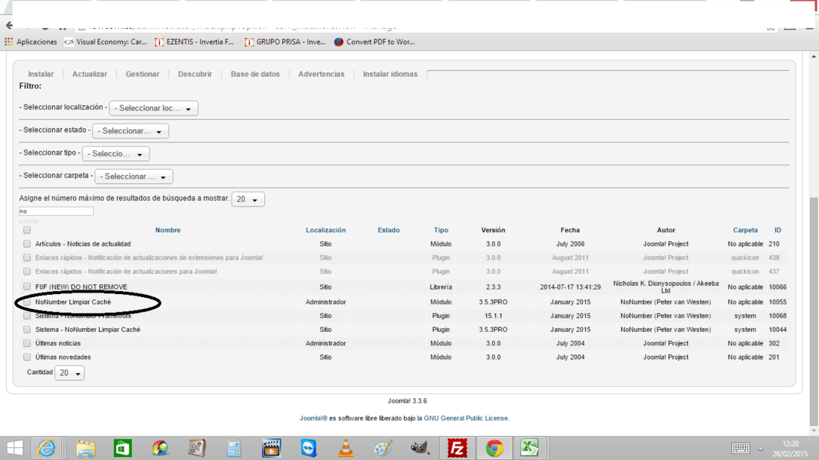This screenshot has width=819, height=460.
Task: Check the F0F (NEW) DO NOT REMOVE row
Action: click(x=27, y=287)
